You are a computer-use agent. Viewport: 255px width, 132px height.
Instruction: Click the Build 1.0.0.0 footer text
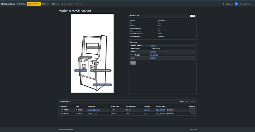pyautogui.click(x=193, y=129)
